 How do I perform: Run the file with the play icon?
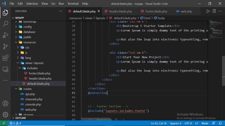pyautogui.click(x=208, y=11)
